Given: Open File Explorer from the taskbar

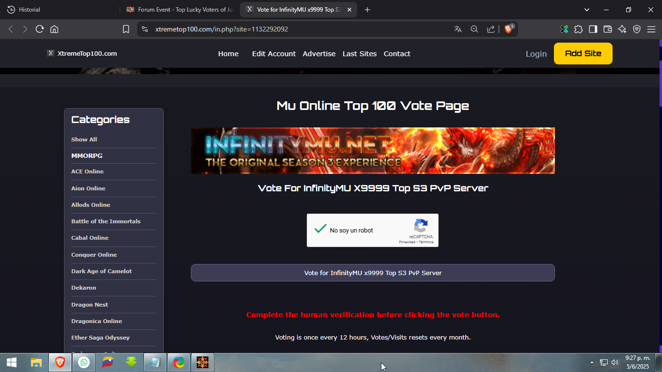Looking at the screenshot, I should pos(36,362).
